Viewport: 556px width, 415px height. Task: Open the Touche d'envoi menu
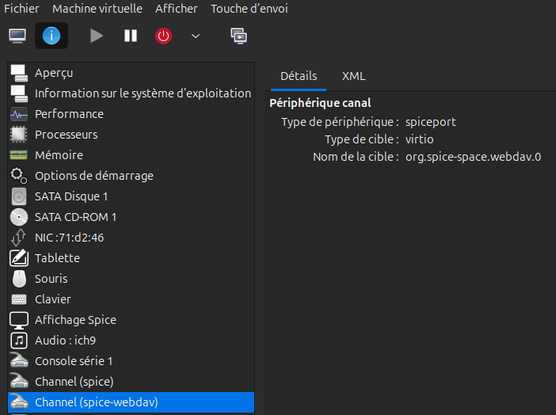pyautogui.click(x=249, y=9)
